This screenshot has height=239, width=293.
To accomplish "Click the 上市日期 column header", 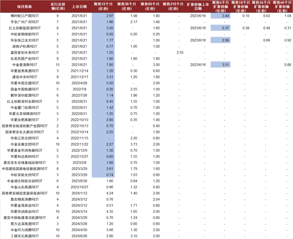I will (80, 7).
